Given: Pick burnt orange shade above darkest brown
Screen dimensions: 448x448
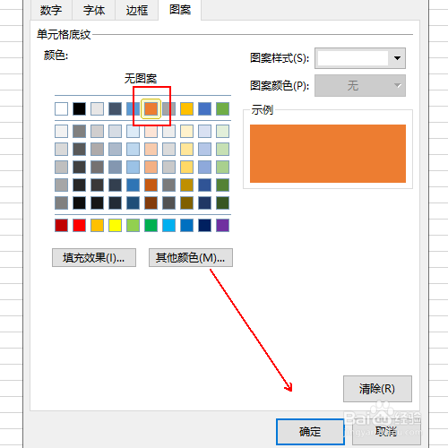Looking at the screenshot, I should point(151,185).
